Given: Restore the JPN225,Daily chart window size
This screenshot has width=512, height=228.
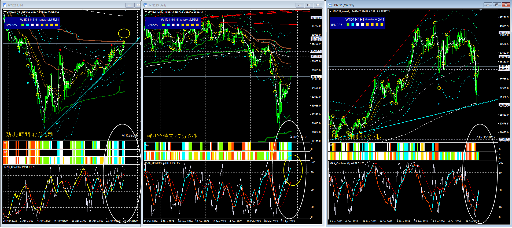Looking at the screenshot, I should click(x=309, y=5).
